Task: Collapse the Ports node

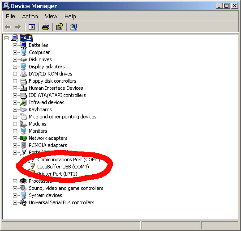Action: point(15,152)
